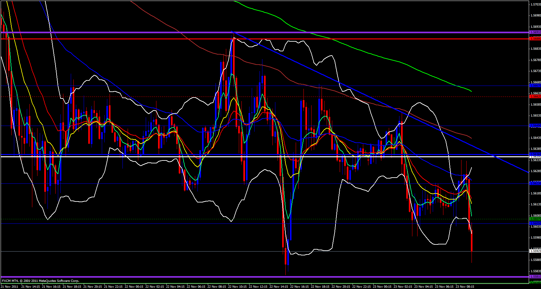
Task: Click the current price 1.55925 label
Action: coord(535,251)
